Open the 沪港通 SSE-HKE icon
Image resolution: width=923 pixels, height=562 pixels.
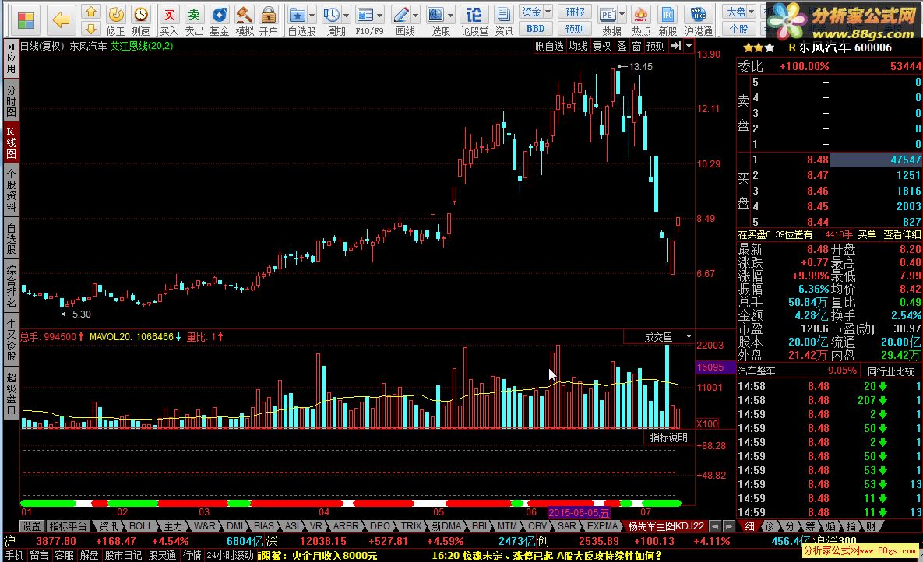pos(698,20)
